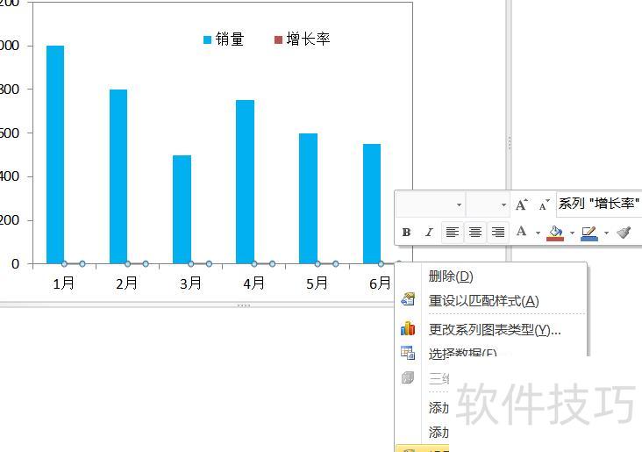642x452 pixels.
Task: Apply font color with the A button
Action: pyautogui.click(x=521, y=232)
